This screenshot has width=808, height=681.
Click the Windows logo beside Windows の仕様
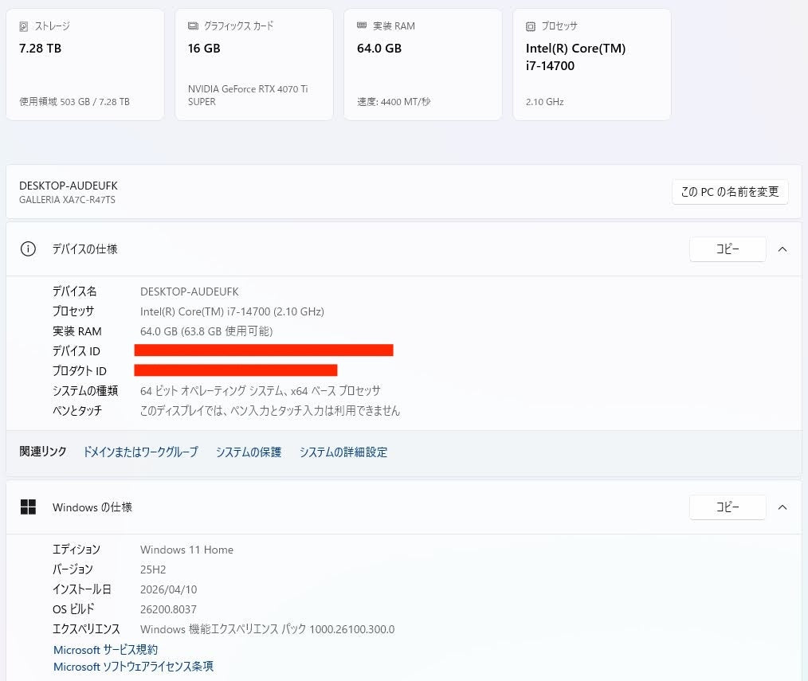pos(28,507)
